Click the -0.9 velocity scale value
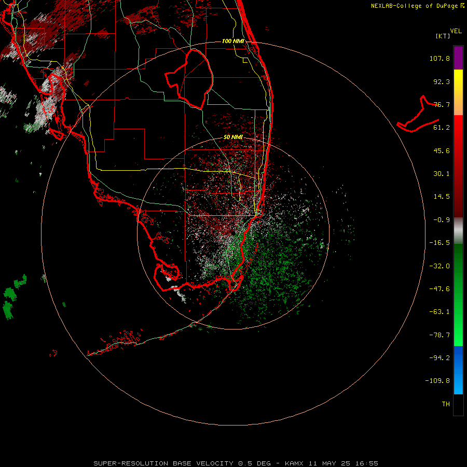Screen dimensions: 467x467 [x=442, y=220]
